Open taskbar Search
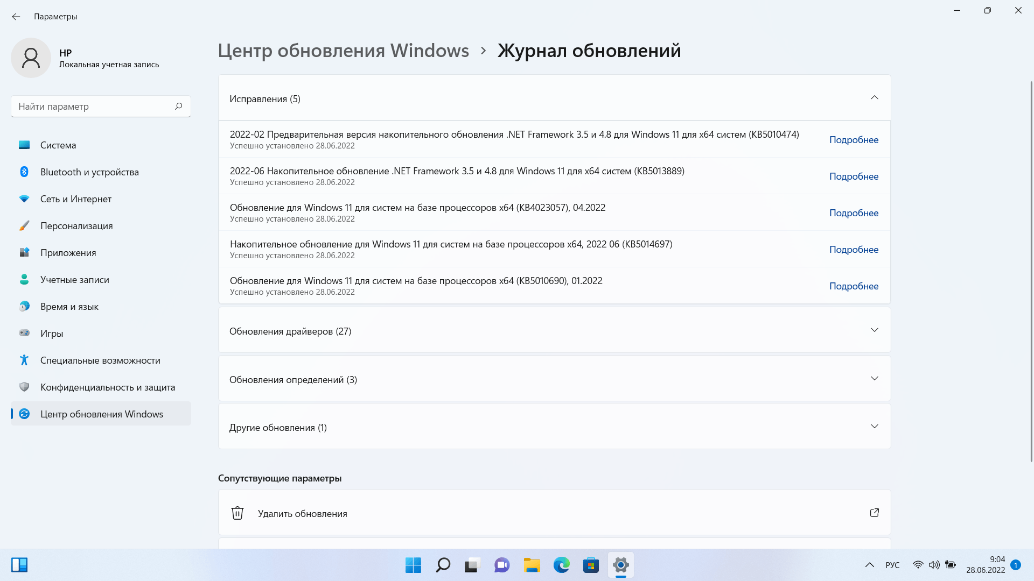Screen dimensions: 1034x581 click(443, 565)
